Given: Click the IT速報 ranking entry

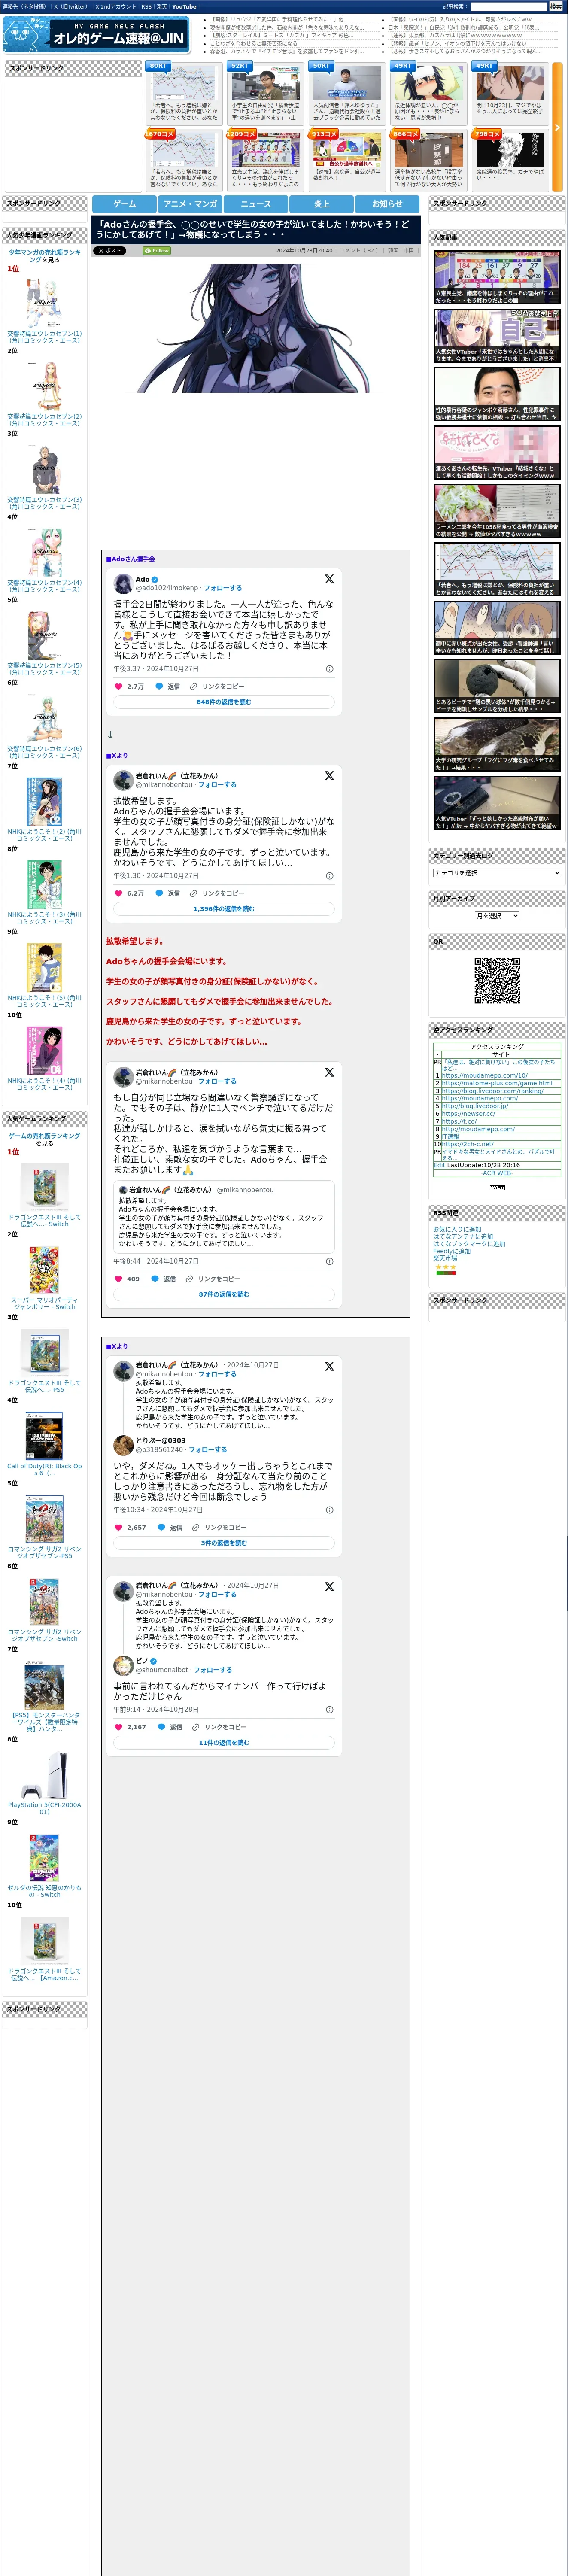Looking at the screenshot, I should (x=451, y=1136).
